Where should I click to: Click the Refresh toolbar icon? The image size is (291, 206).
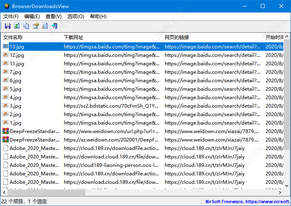pyautogui.click(x=17, y=26)
